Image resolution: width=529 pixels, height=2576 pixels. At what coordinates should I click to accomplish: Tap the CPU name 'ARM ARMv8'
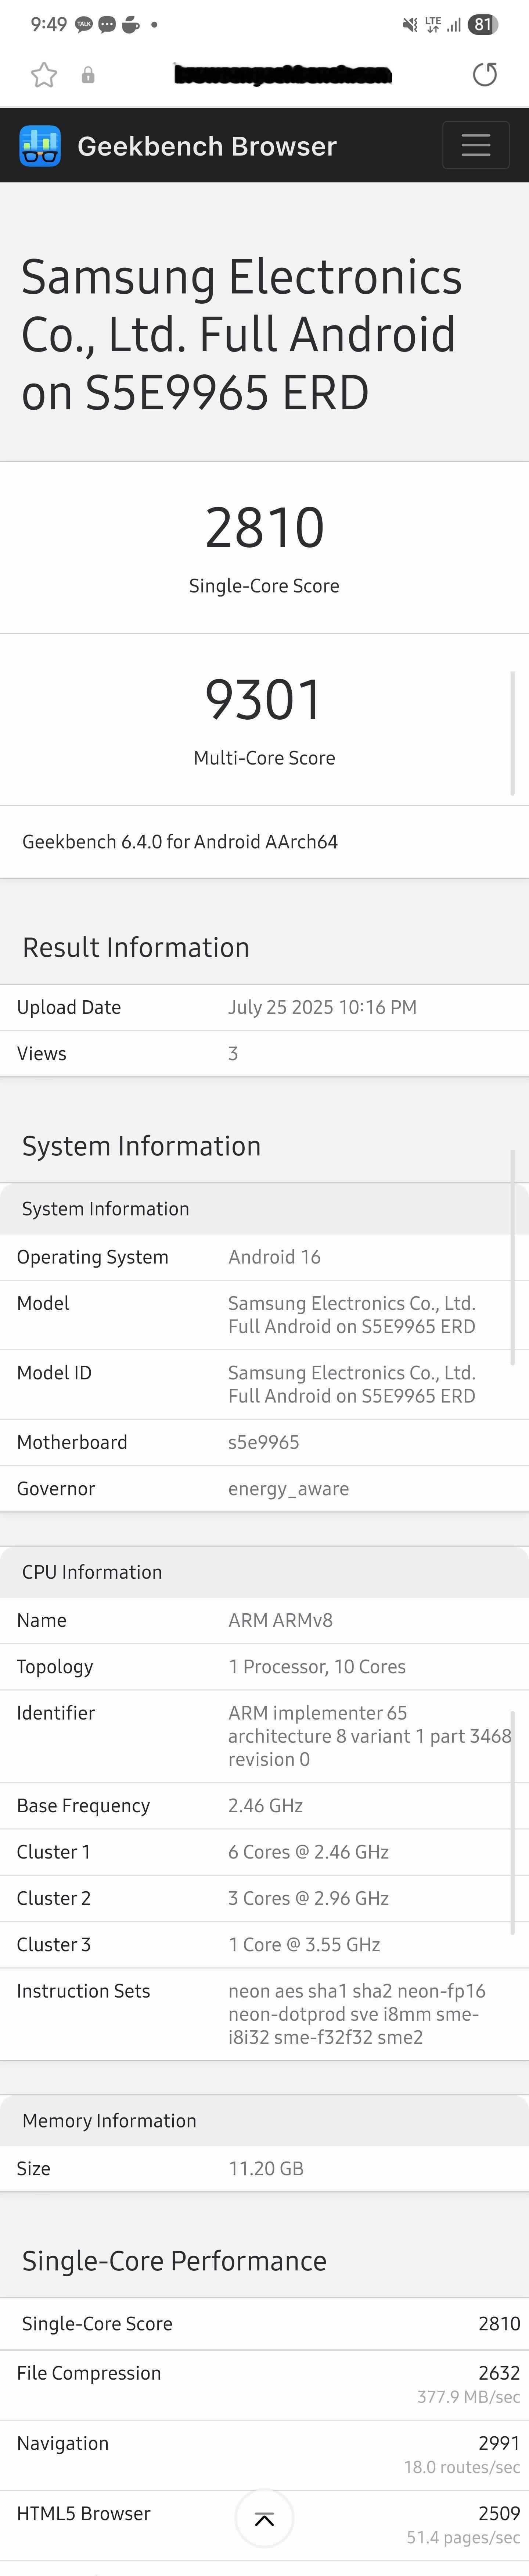pyautogui.click(x=280, y=1620)
